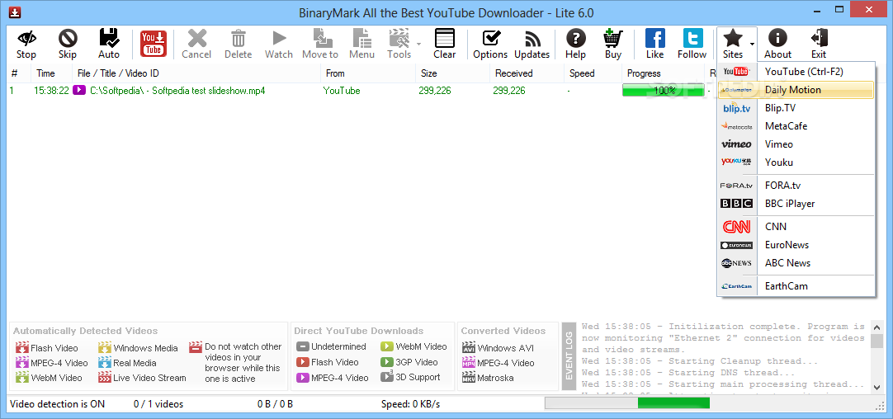This screenshot has width=893, height=419.
Task: Click the '0 / 1 videos' status text
Action: tap(158, 403)
